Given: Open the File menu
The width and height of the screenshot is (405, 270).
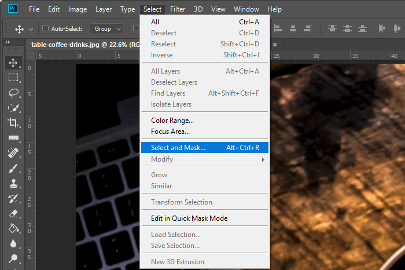Looking at the screenshot, I should [x=34, y=9].
